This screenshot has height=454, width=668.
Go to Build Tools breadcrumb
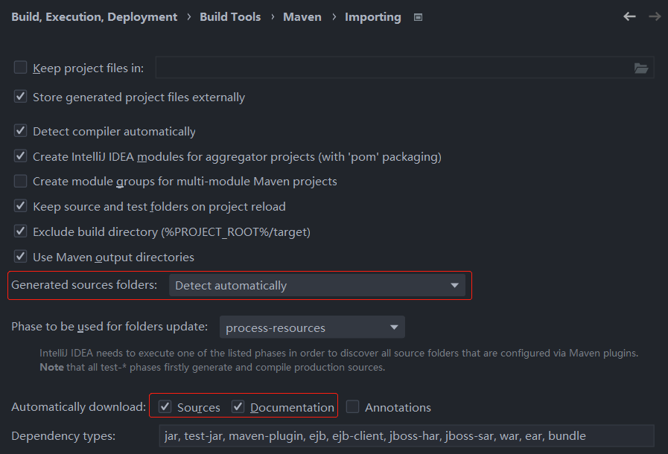(230, 16)
